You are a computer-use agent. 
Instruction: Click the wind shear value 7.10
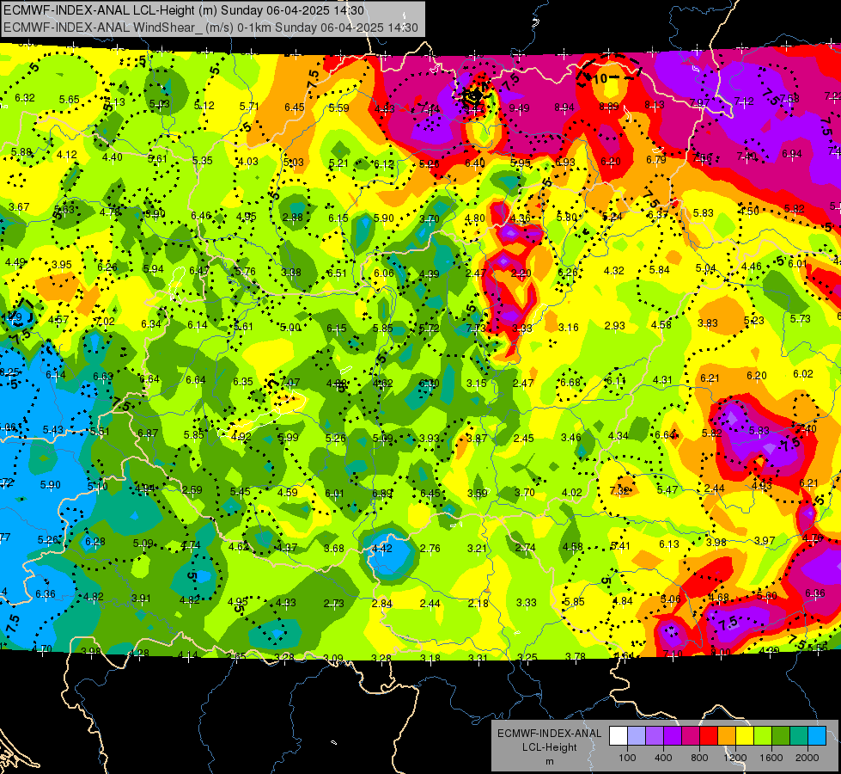coord(673,654)
